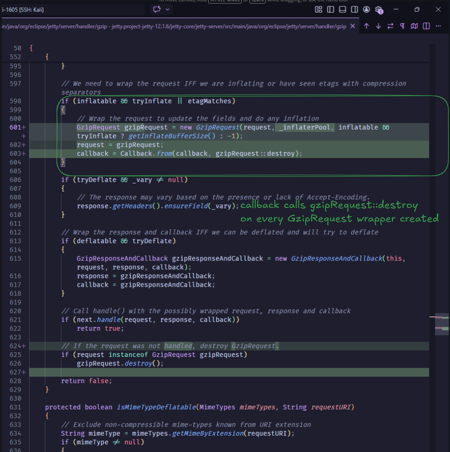Click the isMimeTypeDeflatable method name
This screenshot has height=452, width=450.
156,407
